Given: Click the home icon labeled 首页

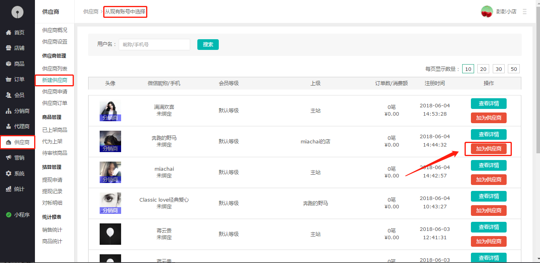Looking at the screenshot, I should [x=8, y=32].
